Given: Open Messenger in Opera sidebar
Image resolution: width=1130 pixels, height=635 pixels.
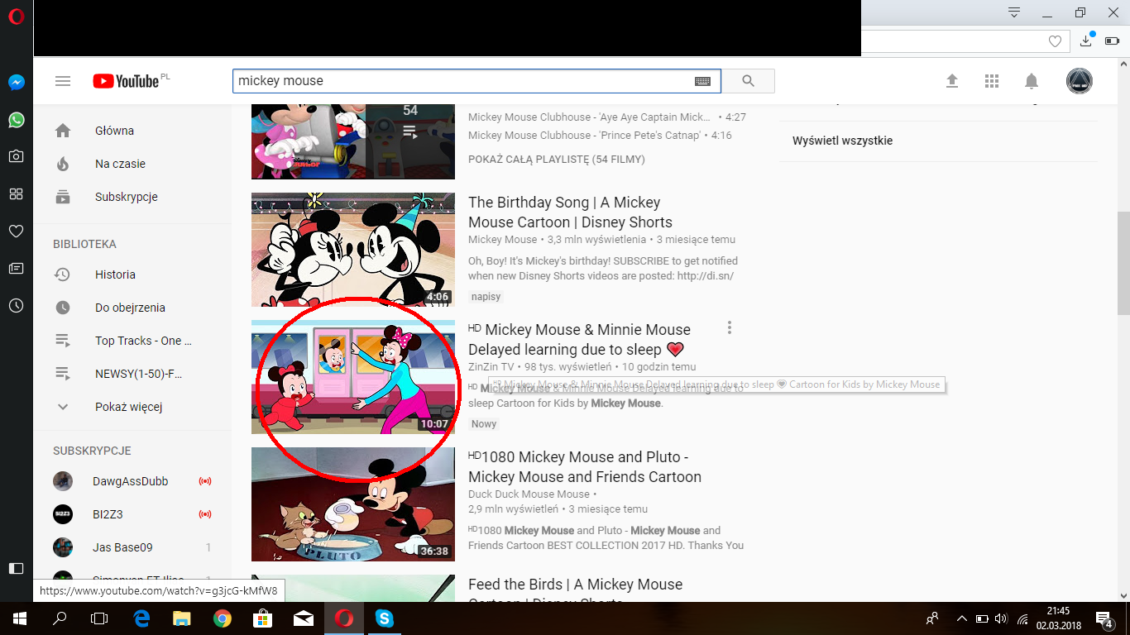Looking at the screenshot, I should pos(16,83).
